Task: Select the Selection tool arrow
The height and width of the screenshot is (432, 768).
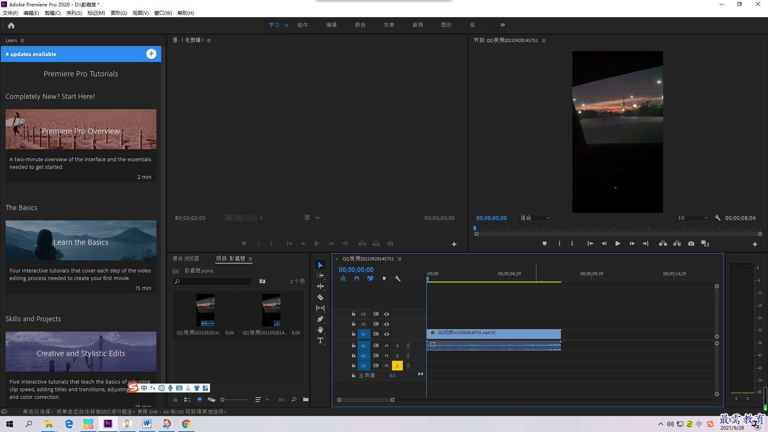Action: [x=320, y=265]
